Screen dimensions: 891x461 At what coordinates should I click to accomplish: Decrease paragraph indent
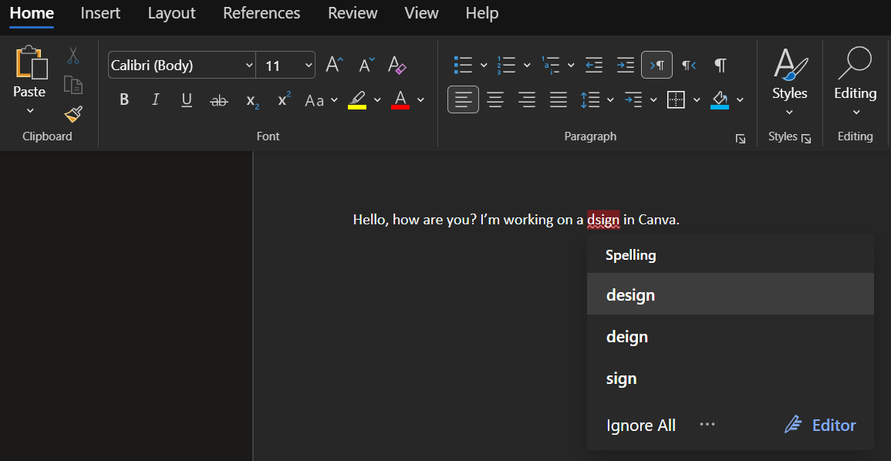594,66
